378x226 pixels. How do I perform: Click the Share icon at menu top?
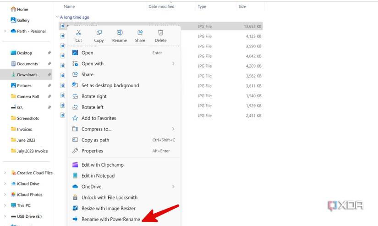[140, 33]
